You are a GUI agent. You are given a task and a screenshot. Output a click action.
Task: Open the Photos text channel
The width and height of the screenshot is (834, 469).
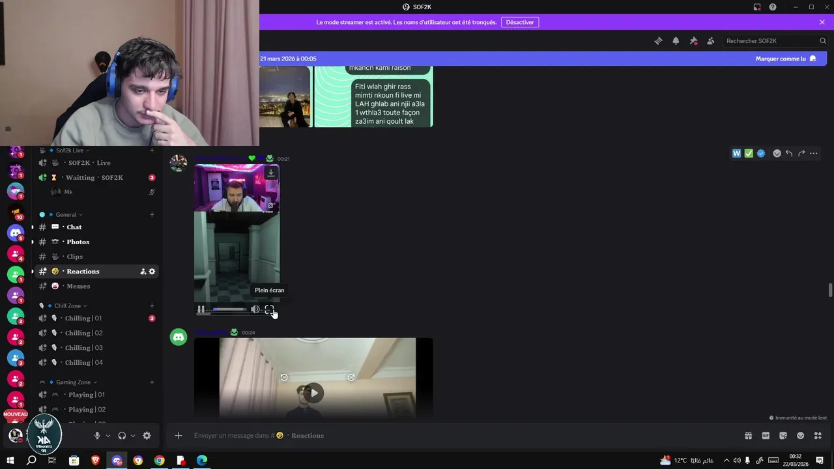pos(96,242)
